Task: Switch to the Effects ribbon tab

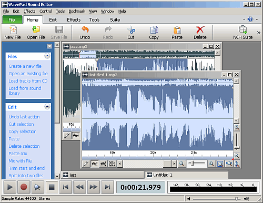Action: (74, 20)
